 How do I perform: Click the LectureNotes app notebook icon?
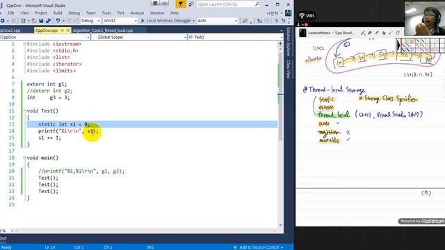[x=302, y=33]
